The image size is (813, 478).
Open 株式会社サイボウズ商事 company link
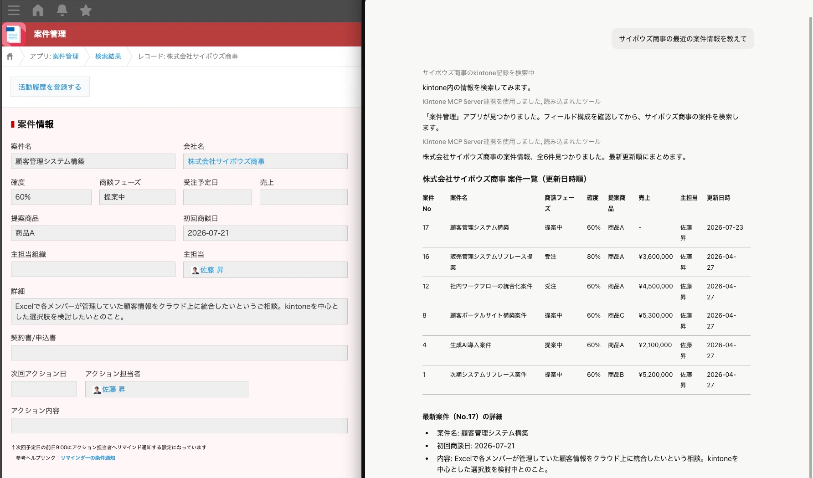pos(226,161)
